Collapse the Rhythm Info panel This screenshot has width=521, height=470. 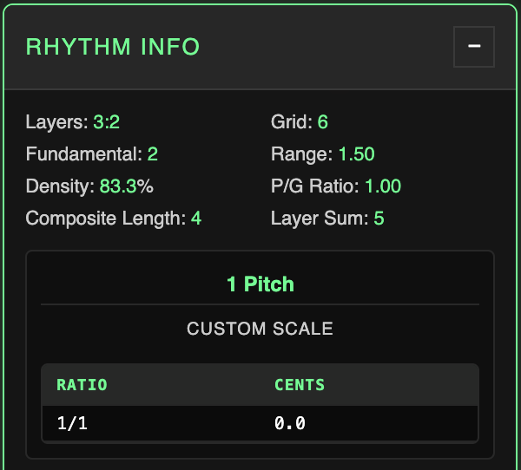(474, 47)
